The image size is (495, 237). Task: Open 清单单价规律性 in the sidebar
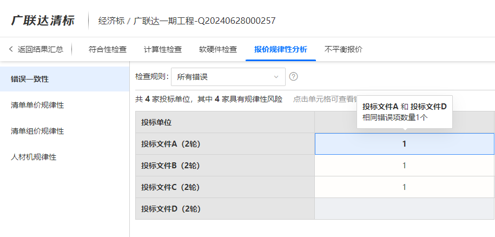37,105
